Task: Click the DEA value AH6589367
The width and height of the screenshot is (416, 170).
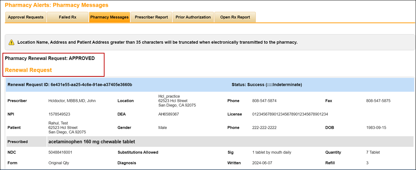Action: coord(169,114)
